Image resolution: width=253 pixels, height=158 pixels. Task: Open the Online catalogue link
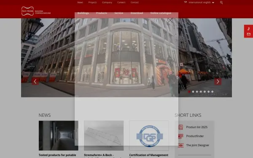pos(161,13)
